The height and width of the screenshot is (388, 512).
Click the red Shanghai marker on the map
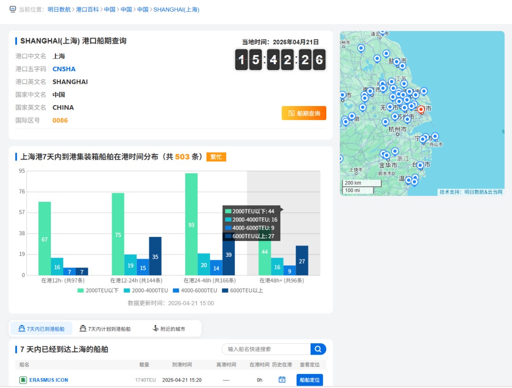421,109
